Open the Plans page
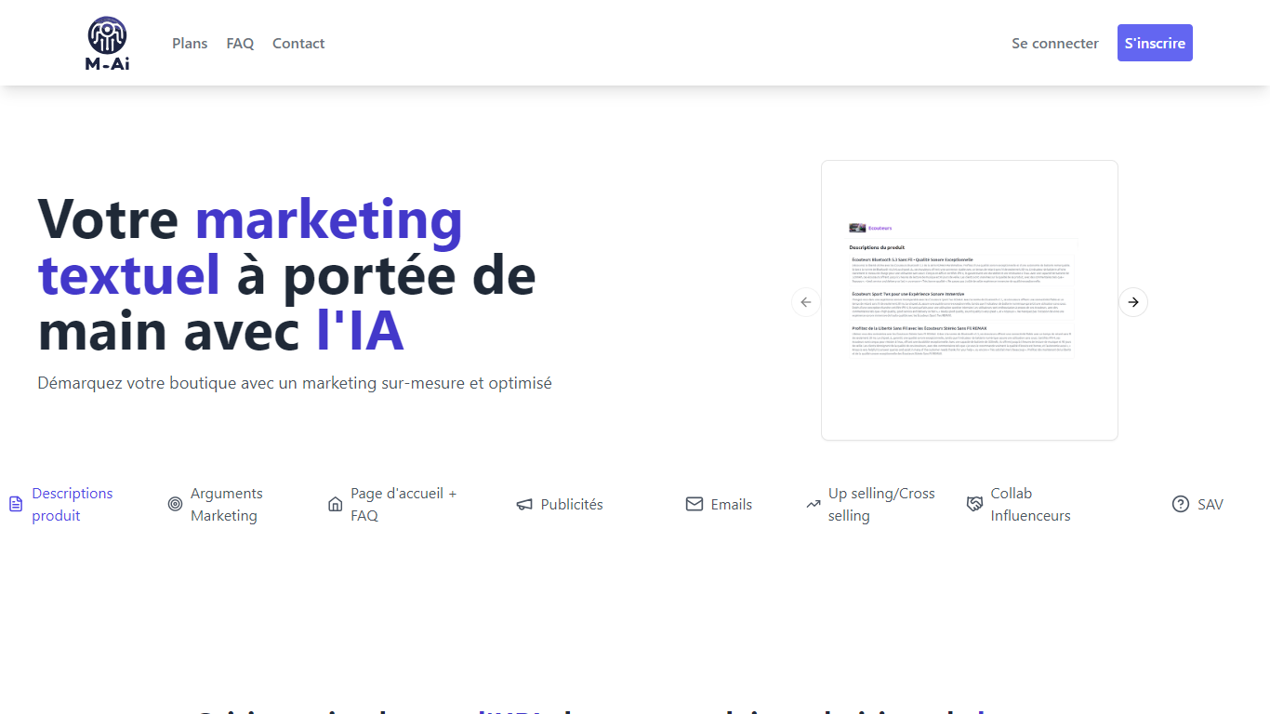 (190, 44)
